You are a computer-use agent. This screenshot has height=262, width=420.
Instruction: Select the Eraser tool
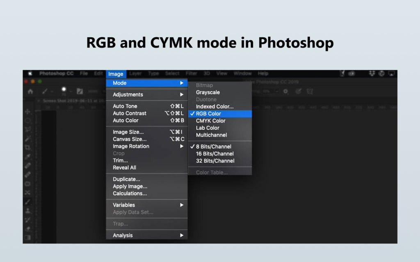27,229
